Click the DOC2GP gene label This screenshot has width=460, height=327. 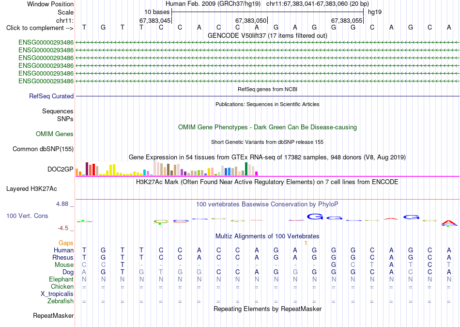pyautogui.click(x=61, y=170)
